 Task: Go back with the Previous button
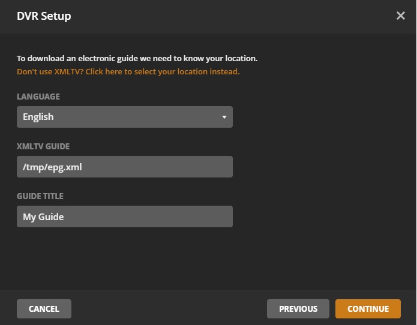tap(298, 309)
